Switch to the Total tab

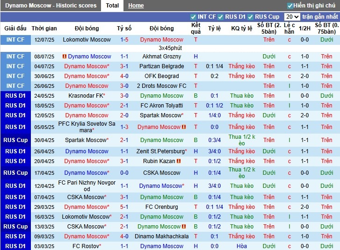point(112,6)
